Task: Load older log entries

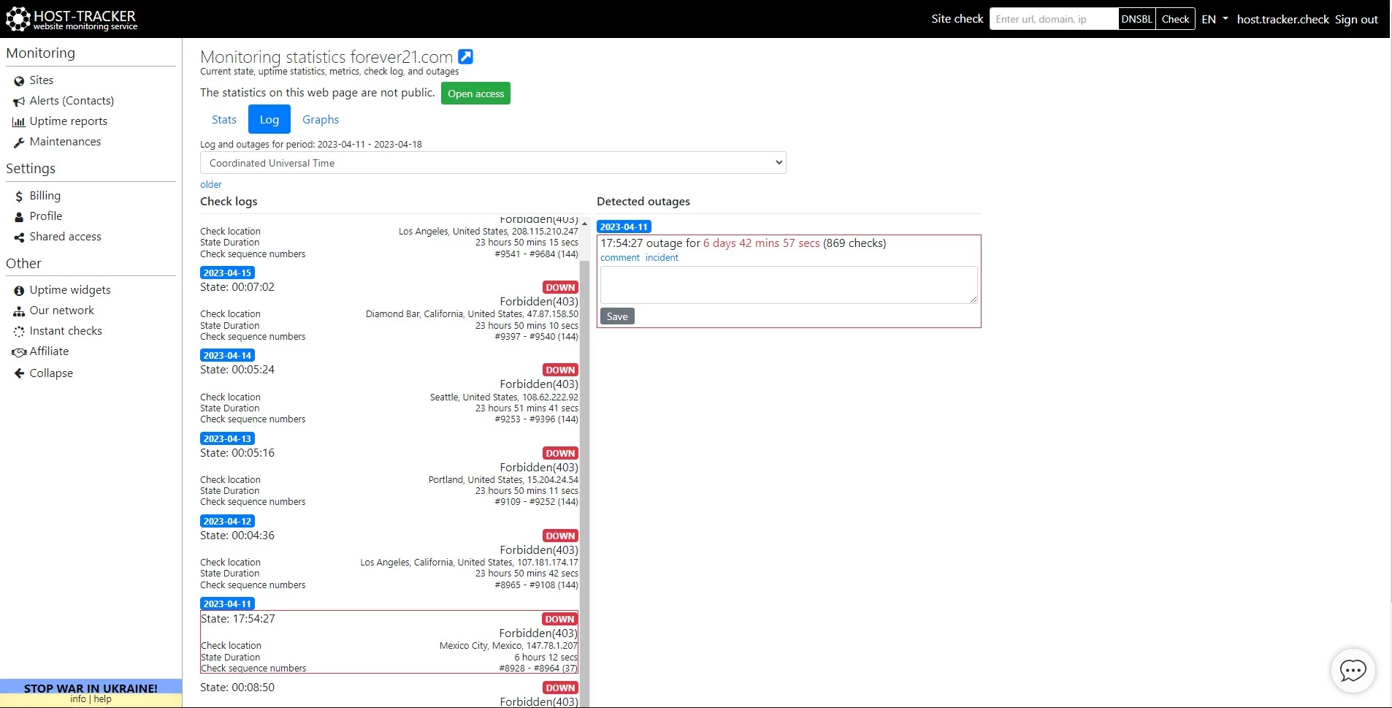Action: click(210, 185)
